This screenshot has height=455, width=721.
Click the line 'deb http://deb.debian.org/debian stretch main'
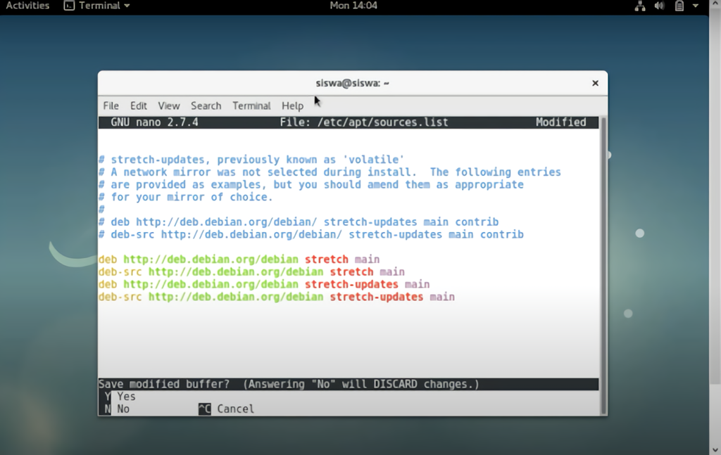pos(239,259)
